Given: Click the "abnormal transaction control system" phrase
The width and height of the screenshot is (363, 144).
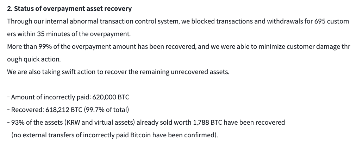Looking at the screenshot, I should pos(130,21).
